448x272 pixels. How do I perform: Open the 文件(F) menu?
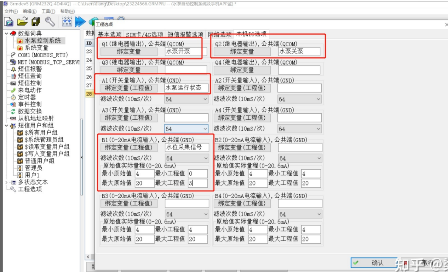pos(11,11)
